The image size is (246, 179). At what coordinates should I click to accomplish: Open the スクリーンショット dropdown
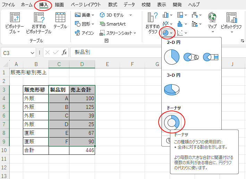coord(118,33)
